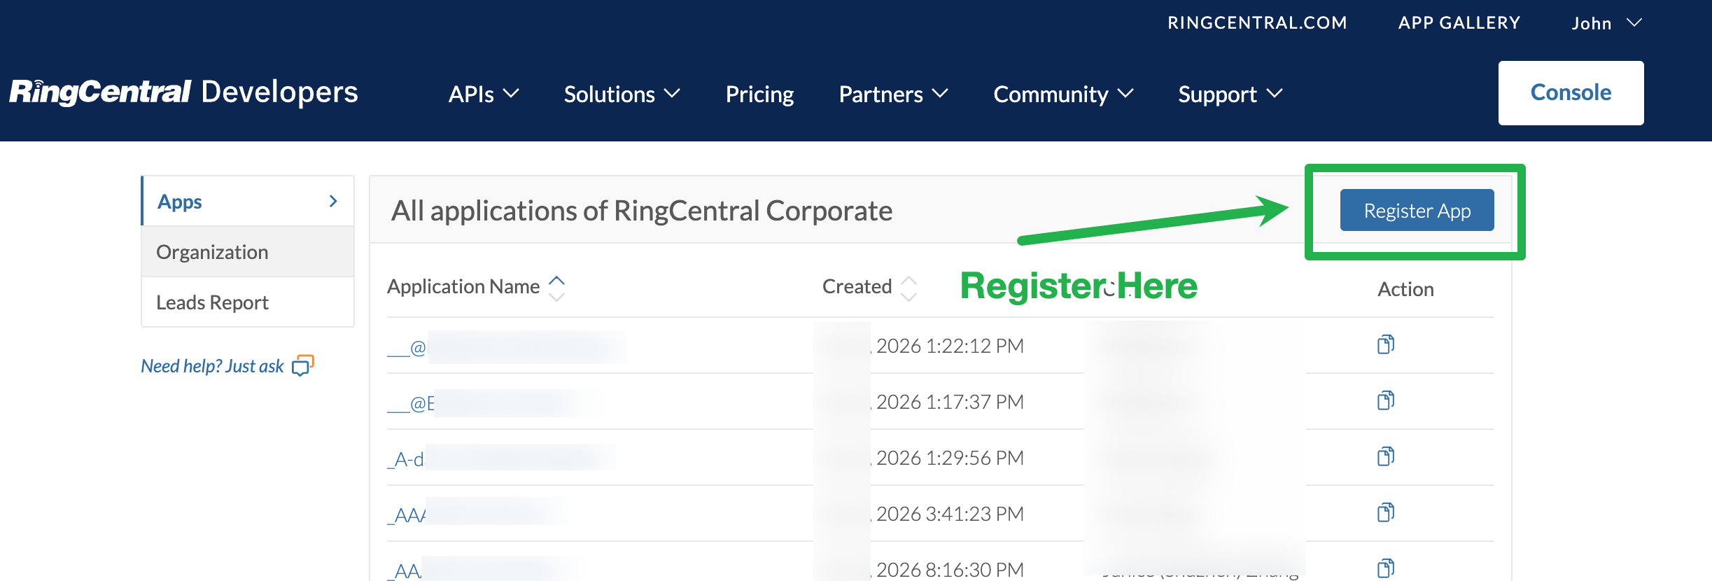Go home via RingCentral Developers logo
Screen dimensions: 1712x581
pyautogui.click(x=183, y=92)
